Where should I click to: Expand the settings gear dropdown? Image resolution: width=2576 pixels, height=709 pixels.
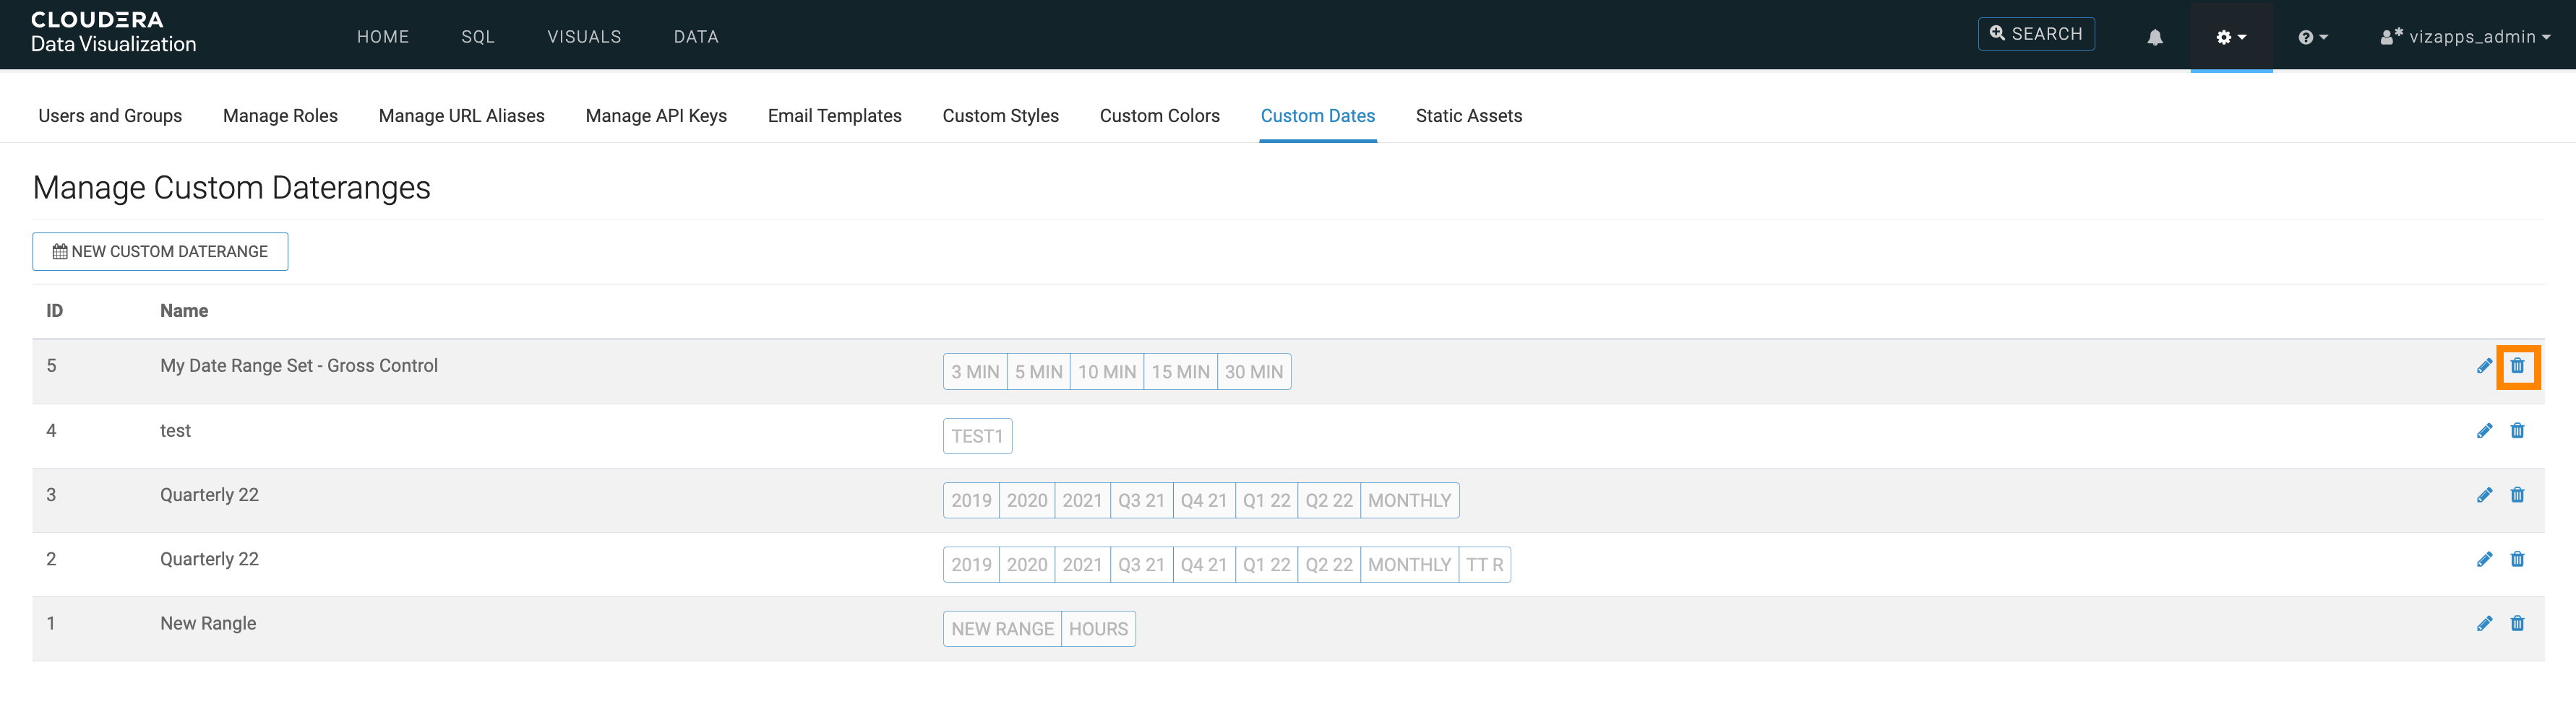pos(2230,37)
